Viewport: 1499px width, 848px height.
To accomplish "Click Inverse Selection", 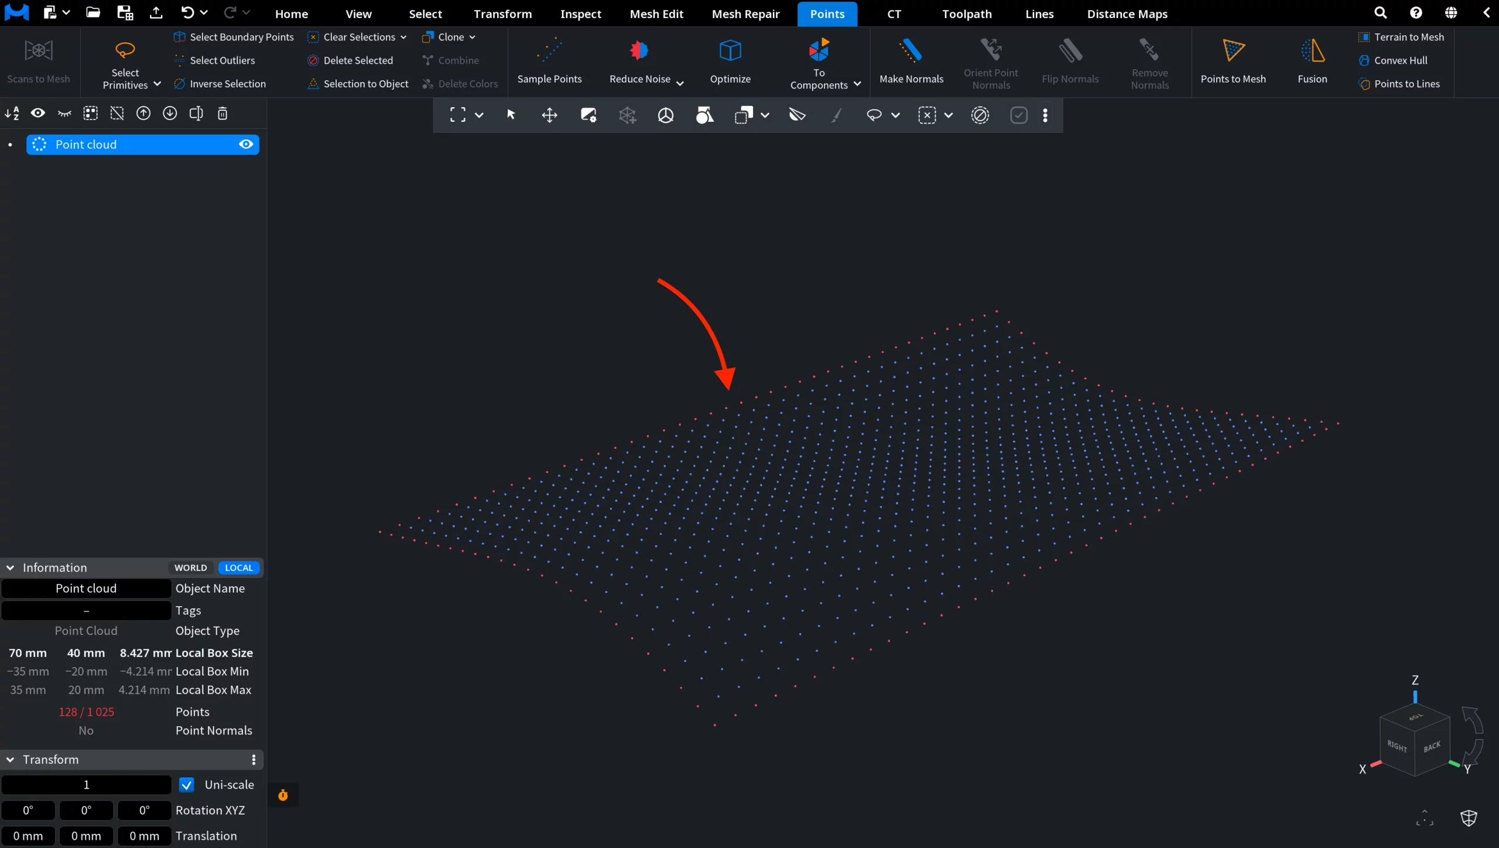I will click(220, 84).
